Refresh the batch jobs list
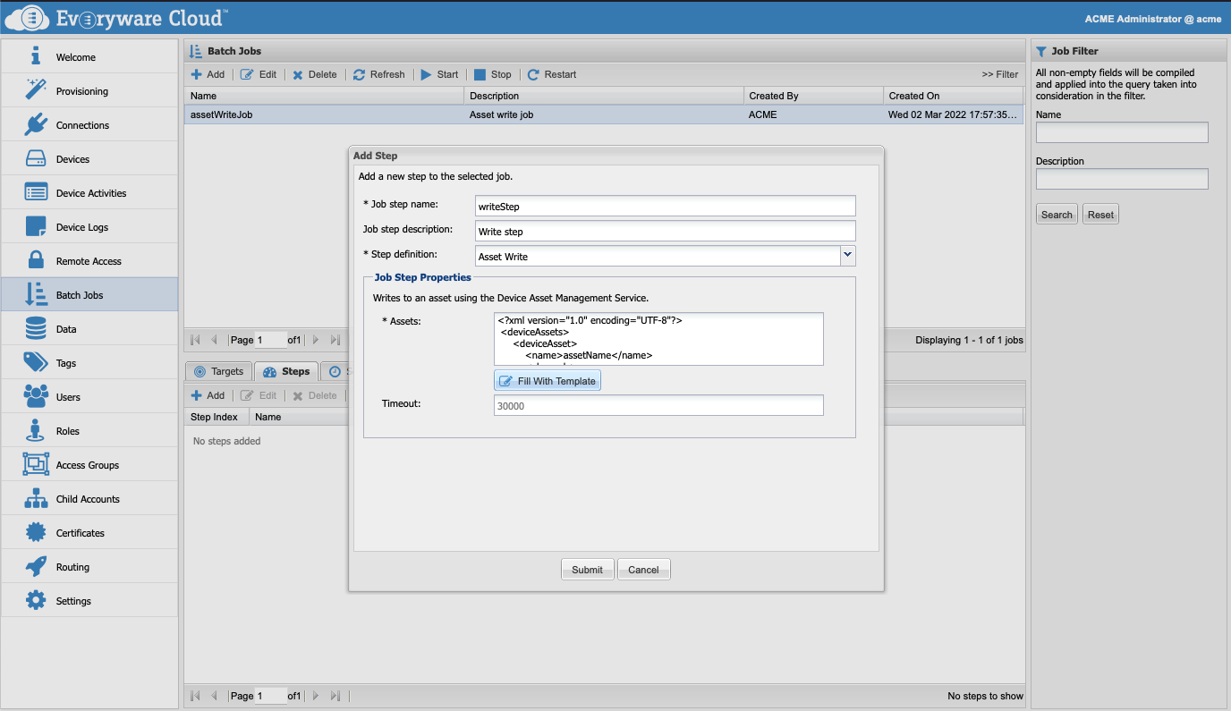 pyautogui.click(x=379, y=74)
